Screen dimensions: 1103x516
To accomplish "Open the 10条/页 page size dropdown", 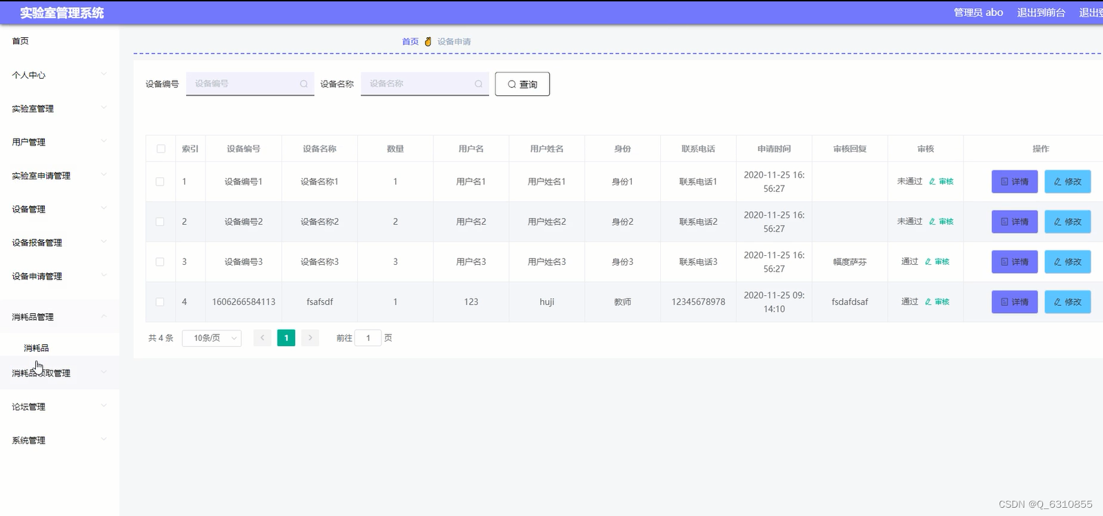I will pos(212,338).
